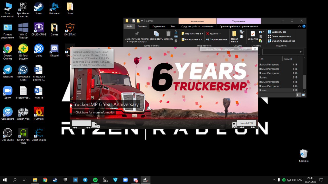Switch to the Поделиться ribbon tab
This screenshot has height=184, width=328.
pyautogui.click(x=159, y=26)
